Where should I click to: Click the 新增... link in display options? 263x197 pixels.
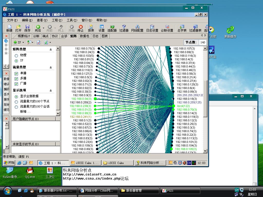(25, 112)
